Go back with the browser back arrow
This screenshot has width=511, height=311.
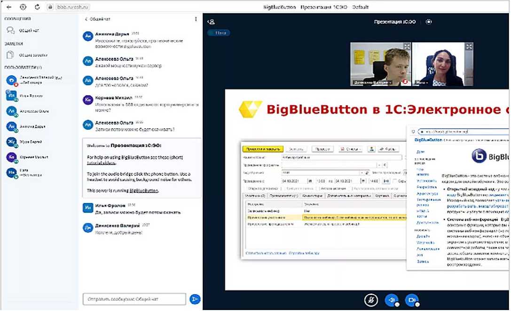pos(9,7)
